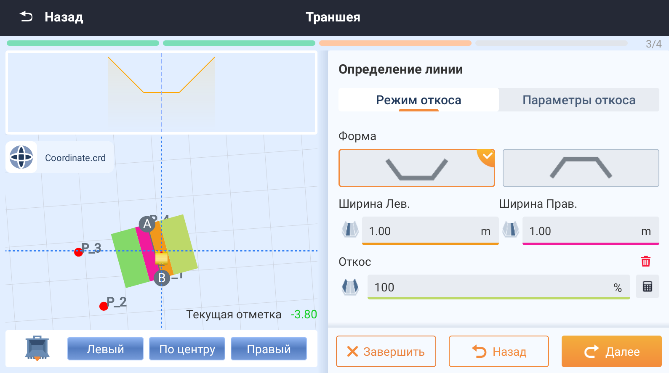Click the back arrow icon in header
The image size is (669, 373).
point(26,17)
